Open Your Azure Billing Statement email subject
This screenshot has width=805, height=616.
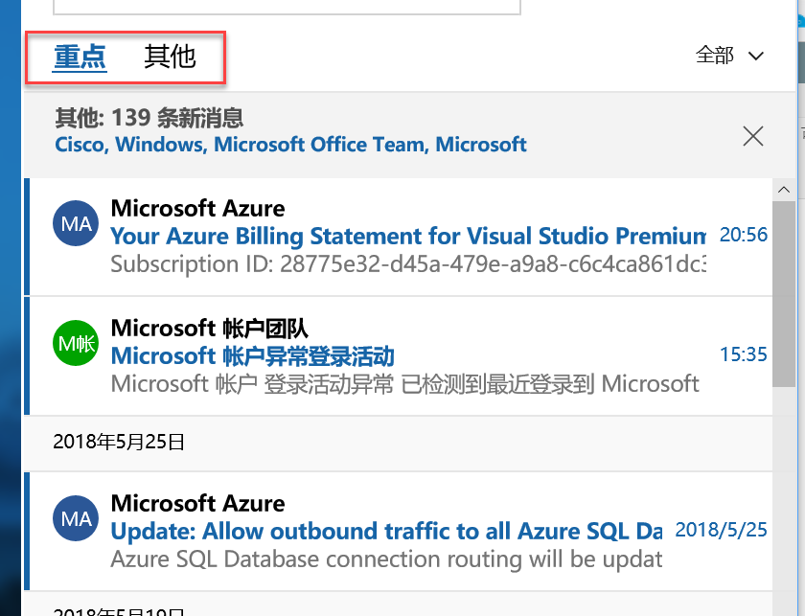(408, 236)
